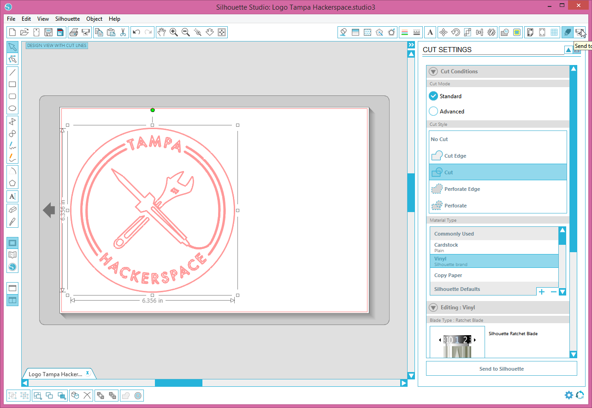Click the gray left arrow on cutting mat
The height and width of the screenshot is (408, 592).
[x=49, y=210]
